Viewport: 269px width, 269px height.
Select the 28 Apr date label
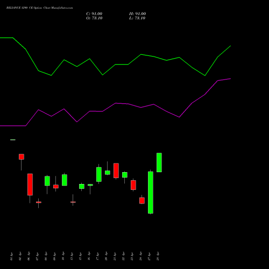158,256
